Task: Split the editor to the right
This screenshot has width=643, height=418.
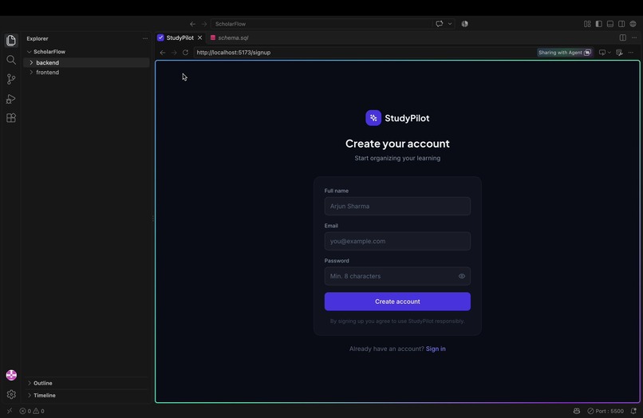Action: pyautogui.click(x=623, y=37)
